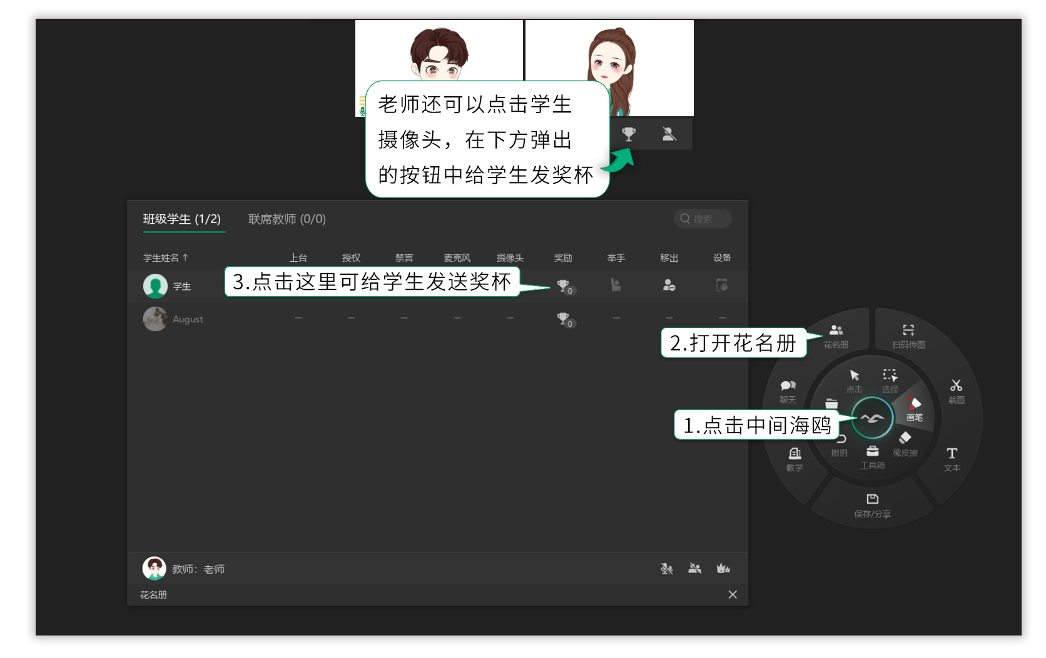
Task: Switch to the 班级学生 (1/2) tab
Action: point(182,219)
